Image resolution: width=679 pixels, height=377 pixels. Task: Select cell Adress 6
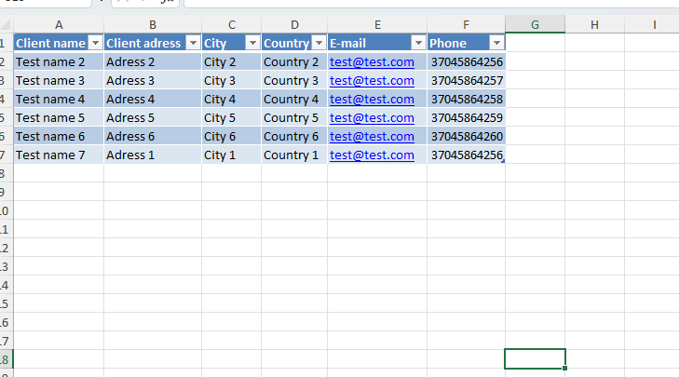coord(153,136)
